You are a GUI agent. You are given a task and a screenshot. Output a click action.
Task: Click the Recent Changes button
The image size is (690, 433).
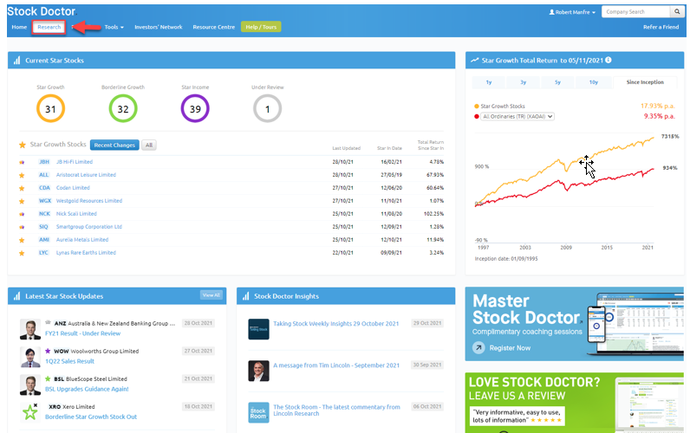(114, 145)
